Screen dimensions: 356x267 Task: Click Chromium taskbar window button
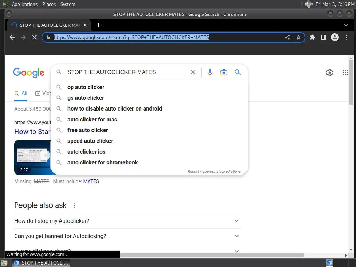click(x=41, y=263)
